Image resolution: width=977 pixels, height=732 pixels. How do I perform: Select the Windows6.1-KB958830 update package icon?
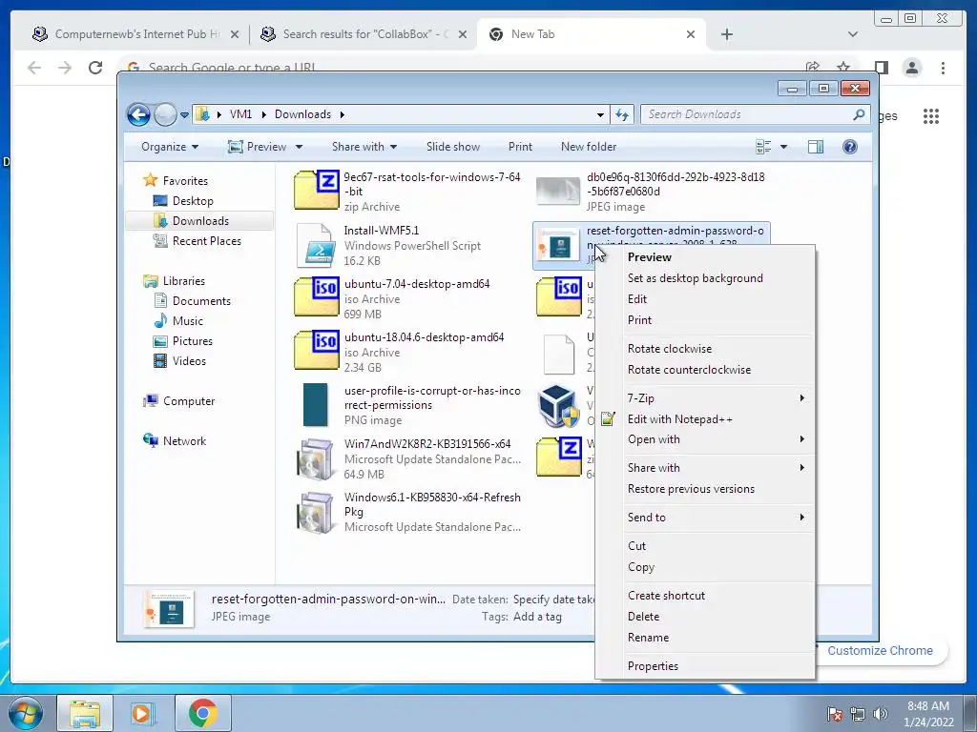pos(315,512)
